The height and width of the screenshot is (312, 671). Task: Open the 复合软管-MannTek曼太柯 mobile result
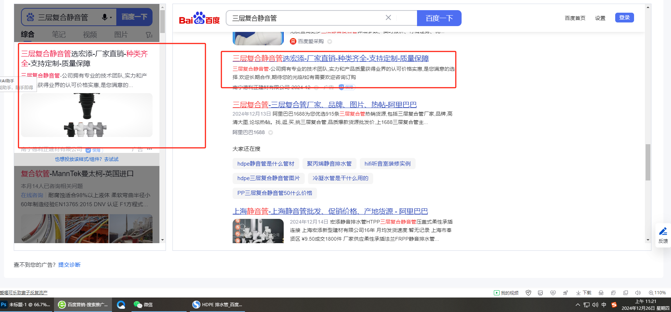(x=77, y=174)
